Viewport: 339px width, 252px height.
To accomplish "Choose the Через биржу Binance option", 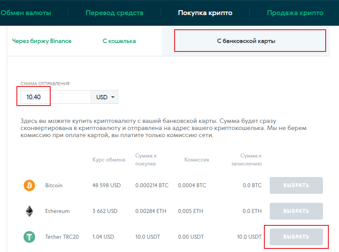I will point(42,41).
